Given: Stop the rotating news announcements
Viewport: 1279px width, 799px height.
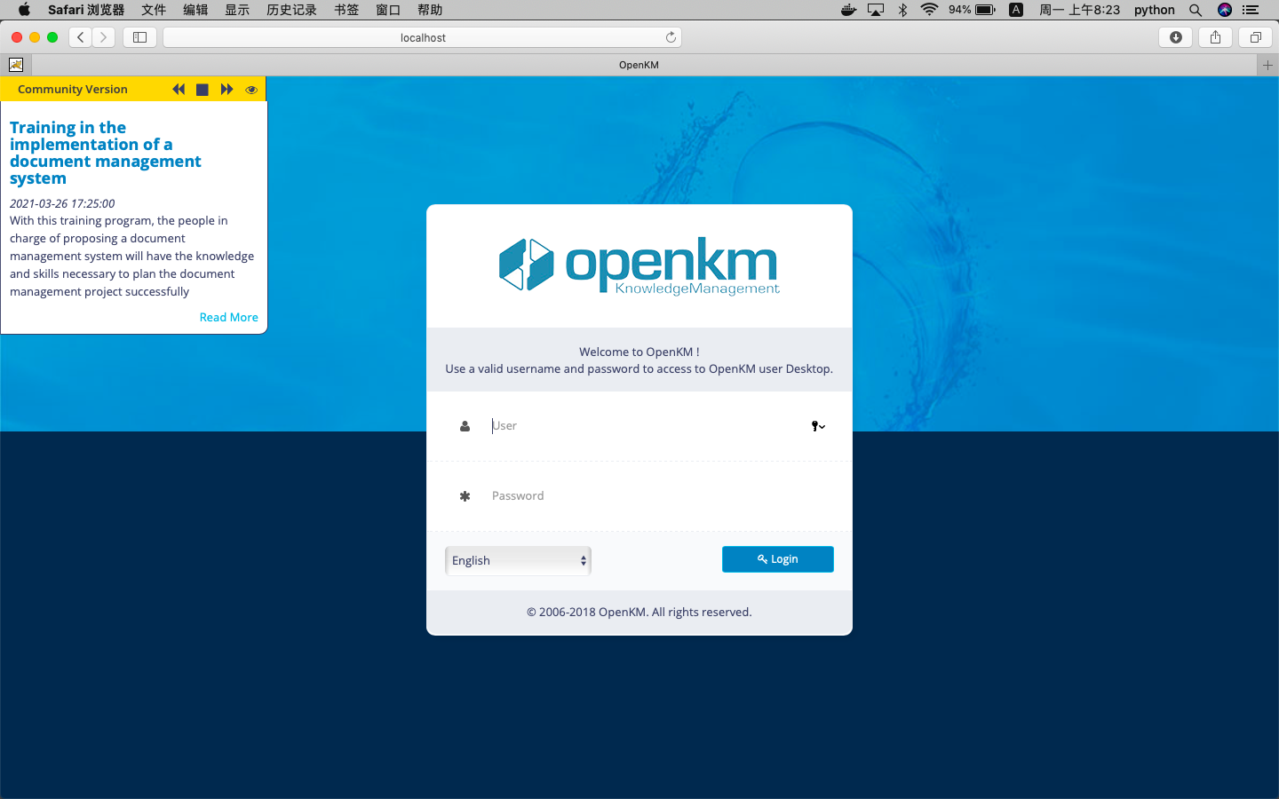Looking at the screenshot, I should (203, 89).
